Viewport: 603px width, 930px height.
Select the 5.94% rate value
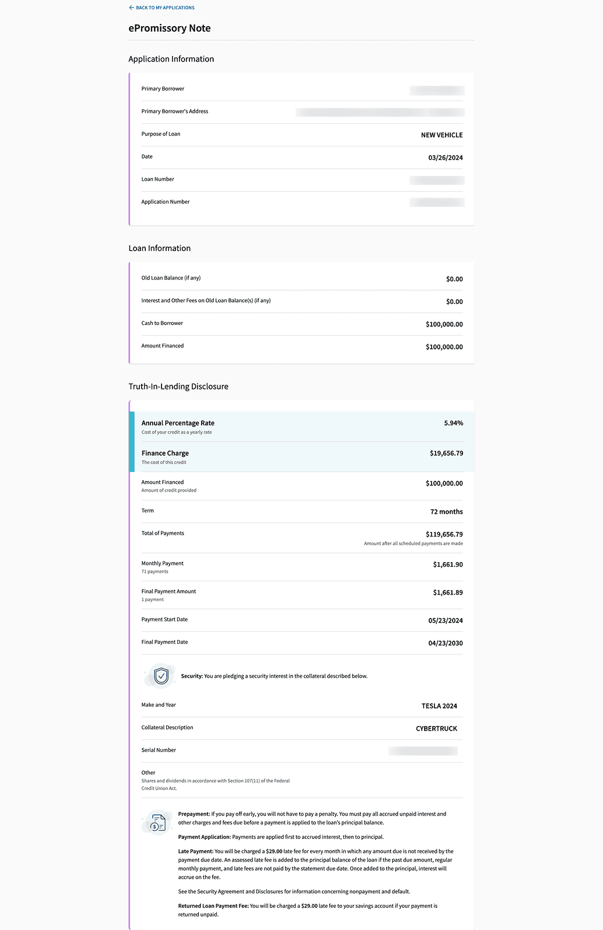[453, 423]
